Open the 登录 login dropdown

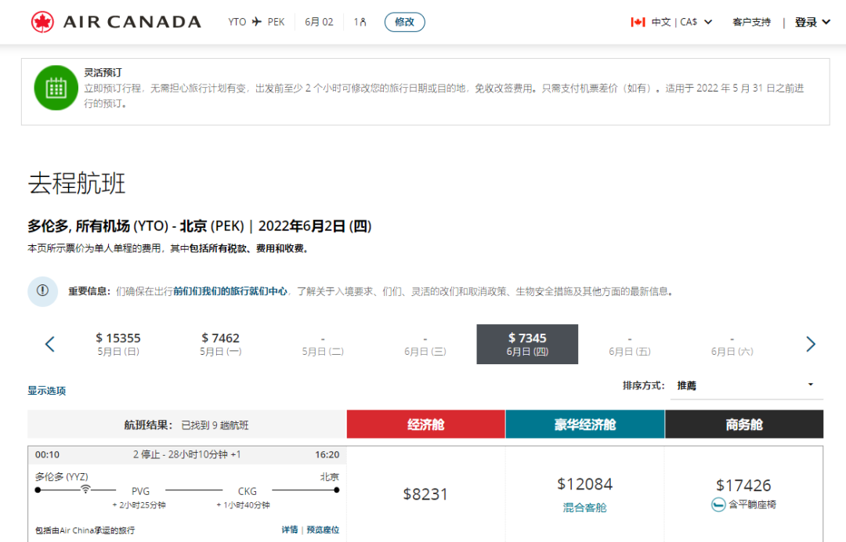pos(812,22)
